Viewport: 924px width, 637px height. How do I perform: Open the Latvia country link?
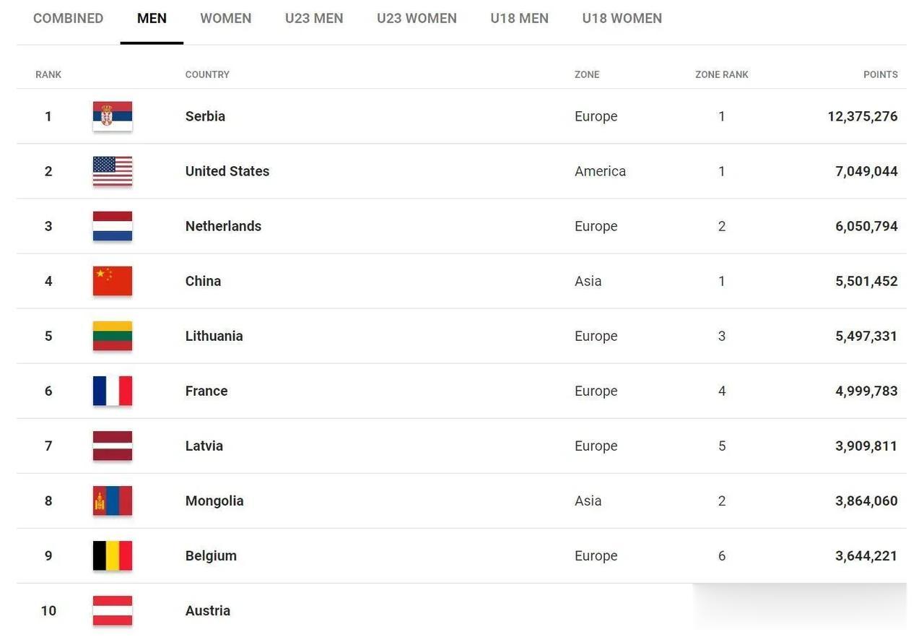[x=204, y=446]
